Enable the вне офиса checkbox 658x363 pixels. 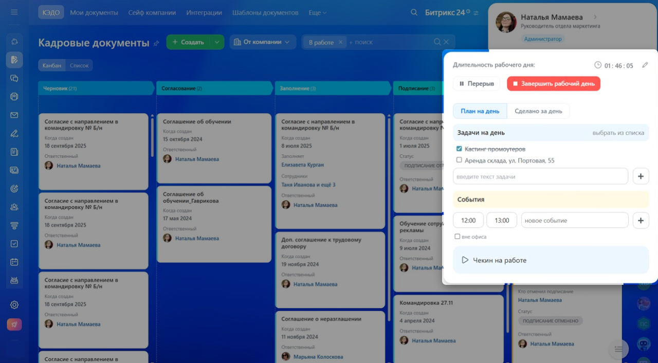click(x=458, y=237)
